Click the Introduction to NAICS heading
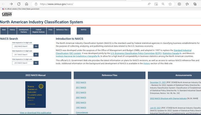This screenshot has height=115, width=201. click(x=69, y=39)
